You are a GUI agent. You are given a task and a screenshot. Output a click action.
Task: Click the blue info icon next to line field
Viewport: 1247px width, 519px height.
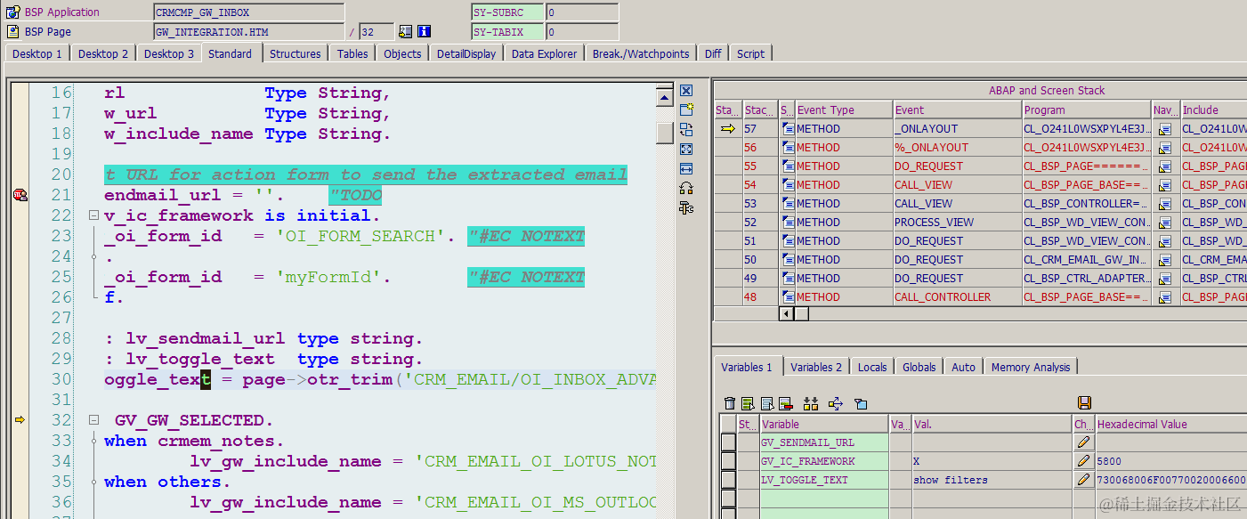[x=425, y=31]
